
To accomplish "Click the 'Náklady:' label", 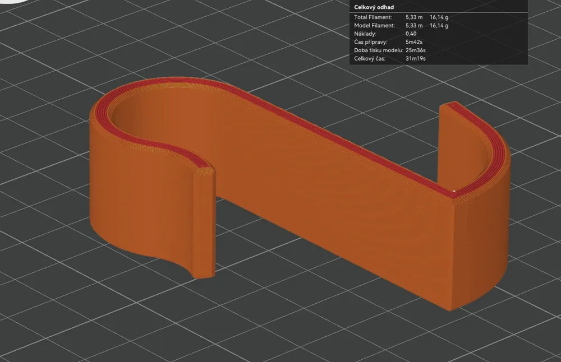I will pos(365,34).
